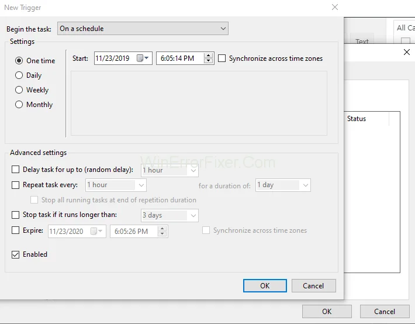The width and height of the screenshot is (415, 324).
Task: Close the New Trigger dialog
Action: coord(335,8)
